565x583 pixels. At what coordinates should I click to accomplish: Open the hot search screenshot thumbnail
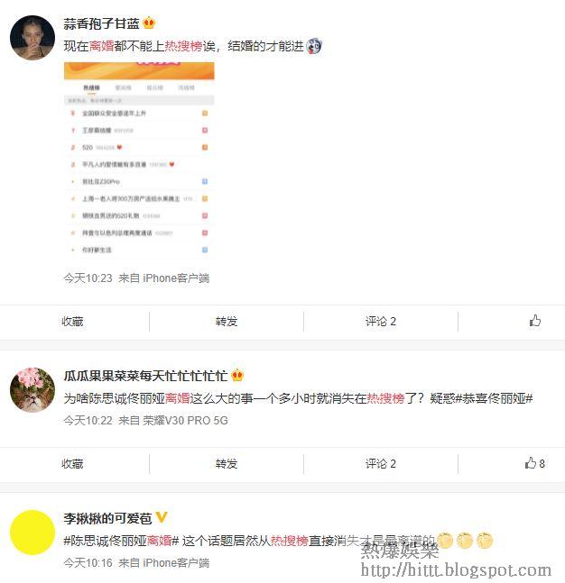click(x=139, y=159)
